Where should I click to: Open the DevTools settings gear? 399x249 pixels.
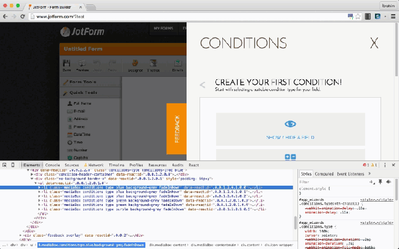coord(385,165)
